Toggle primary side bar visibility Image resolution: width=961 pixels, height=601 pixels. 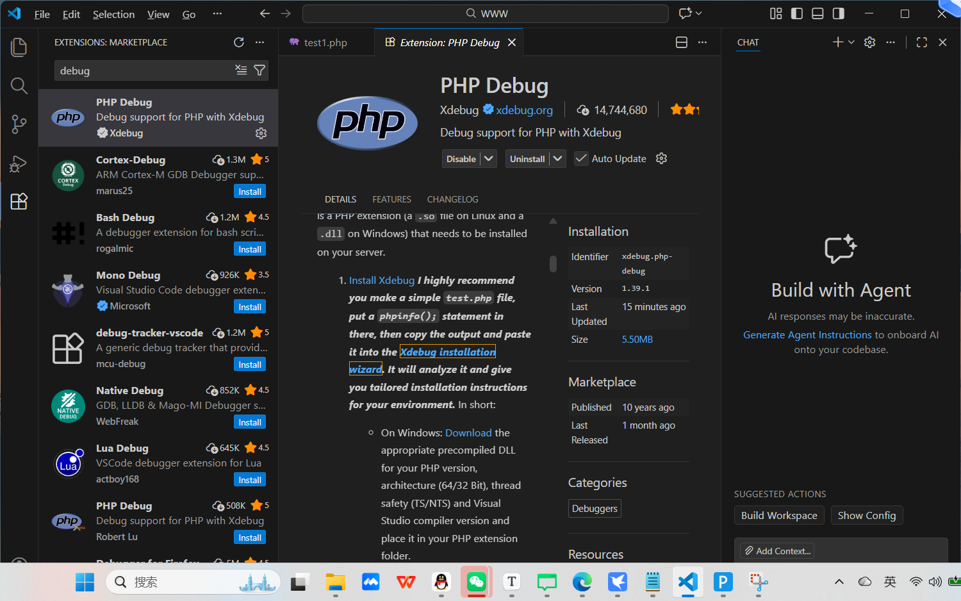(x=797, y=13)
